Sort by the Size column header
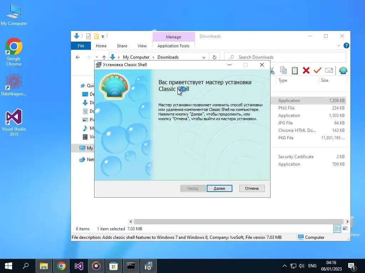 333,80
